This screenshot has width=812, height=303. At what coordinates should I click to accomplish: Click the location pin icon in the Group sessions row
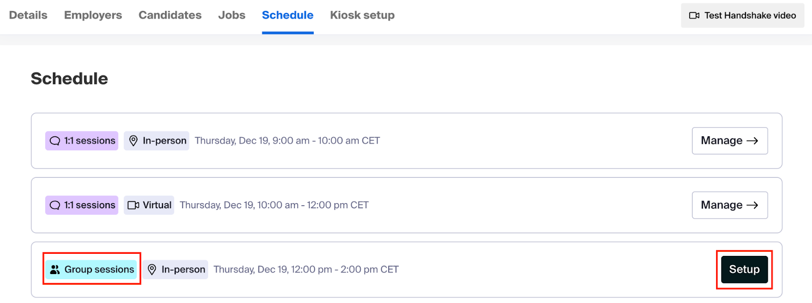click(152, 270)
